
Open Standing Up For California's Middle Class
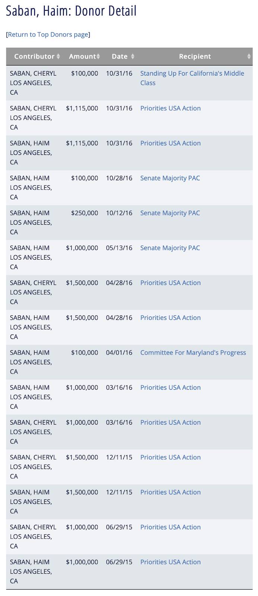click(x=192, y=78)
